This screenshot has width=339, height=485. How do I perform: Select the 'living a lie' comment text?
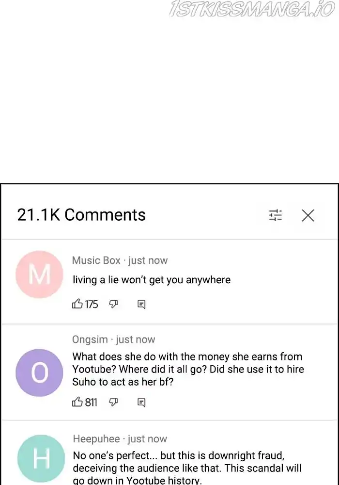152,280
